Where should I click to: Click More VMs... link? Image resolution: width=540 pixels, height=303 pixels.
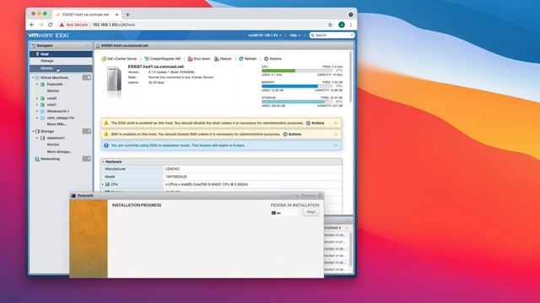coord(57,124)
